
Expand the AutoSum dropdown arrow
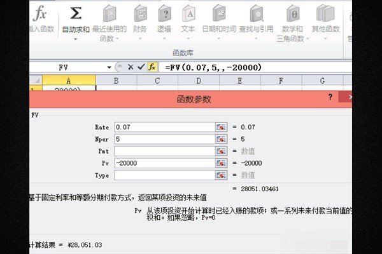pos(76,39)
